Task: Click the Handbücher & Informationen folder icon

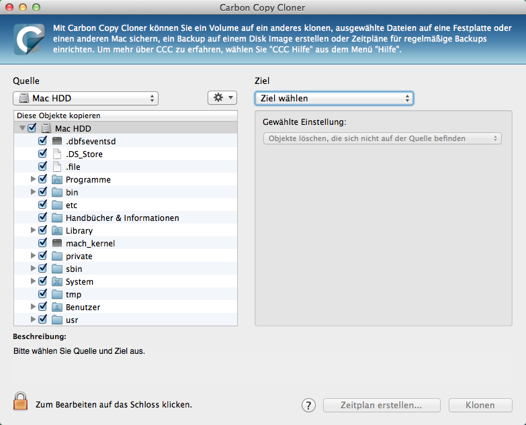Action: (x=57, y=218)
